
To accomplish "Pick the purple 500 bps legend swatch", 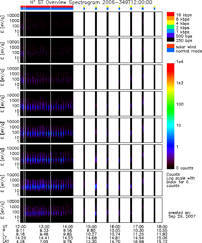I will click(171, 36).
